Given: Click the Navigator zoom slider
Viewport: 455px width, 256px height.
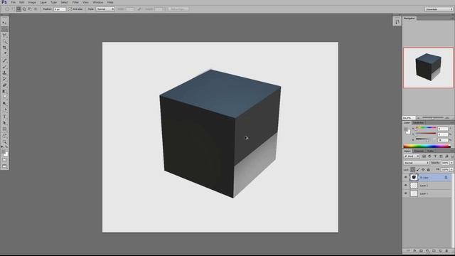Looking at the screenshot, I should coord(433,118).
